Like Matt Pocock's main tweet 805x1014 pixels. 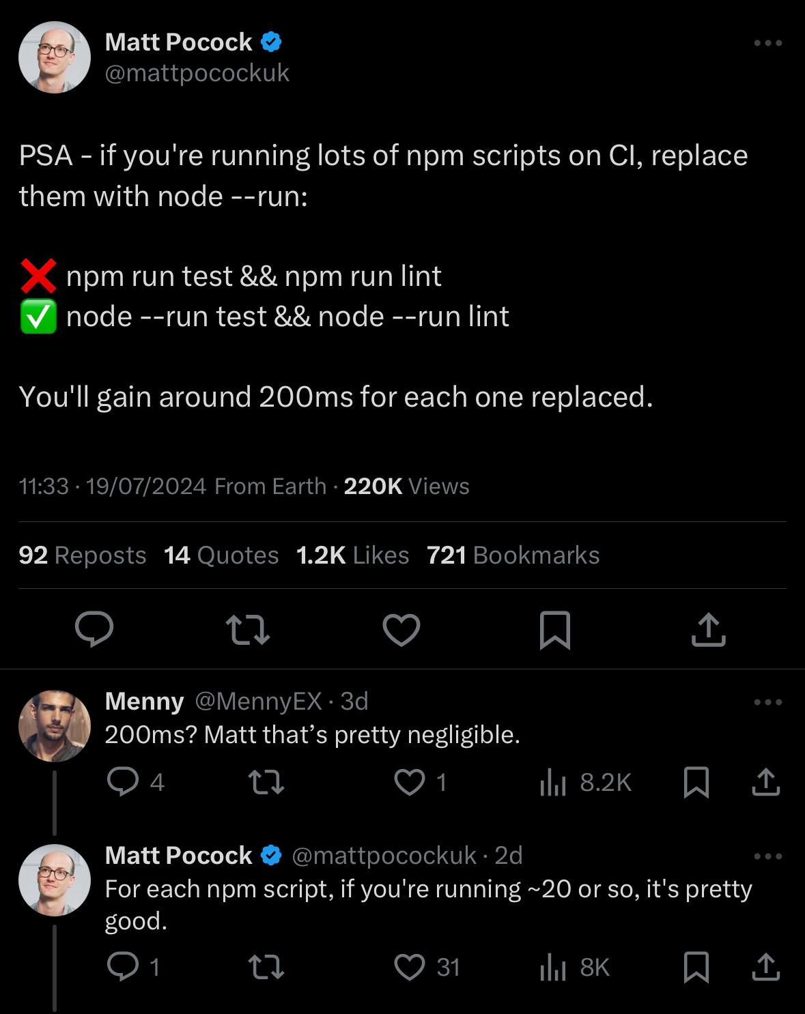click(x=401, y=629)
